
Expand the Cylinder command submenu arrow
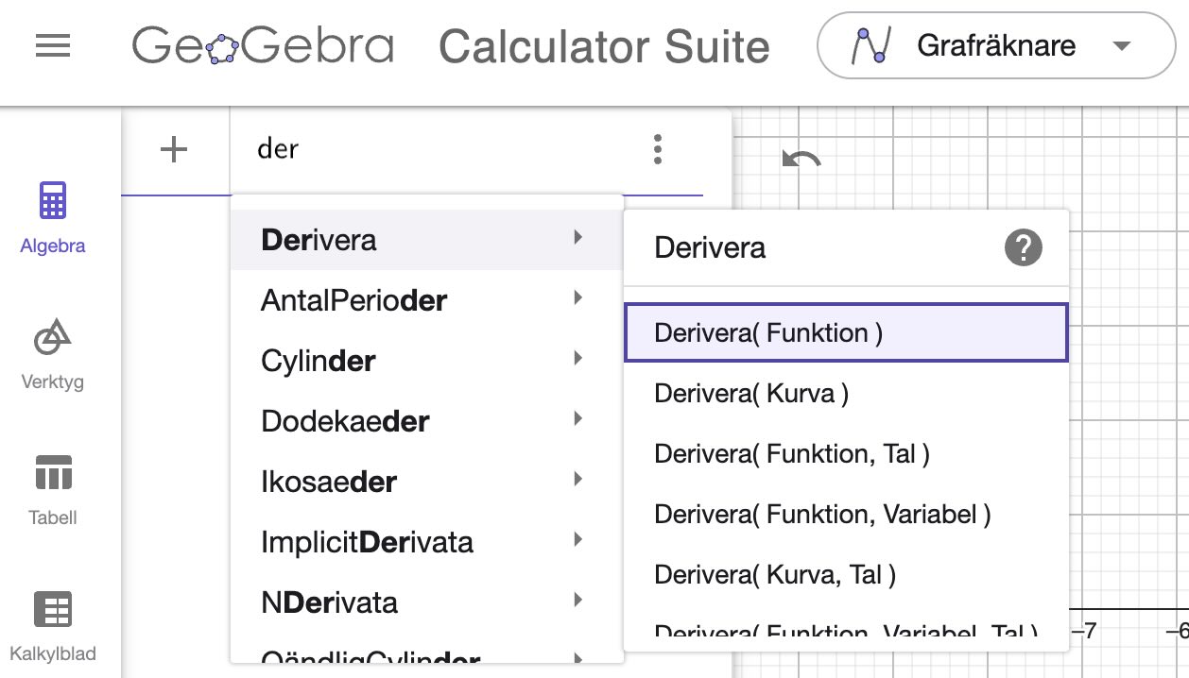[x=578, y=360]
